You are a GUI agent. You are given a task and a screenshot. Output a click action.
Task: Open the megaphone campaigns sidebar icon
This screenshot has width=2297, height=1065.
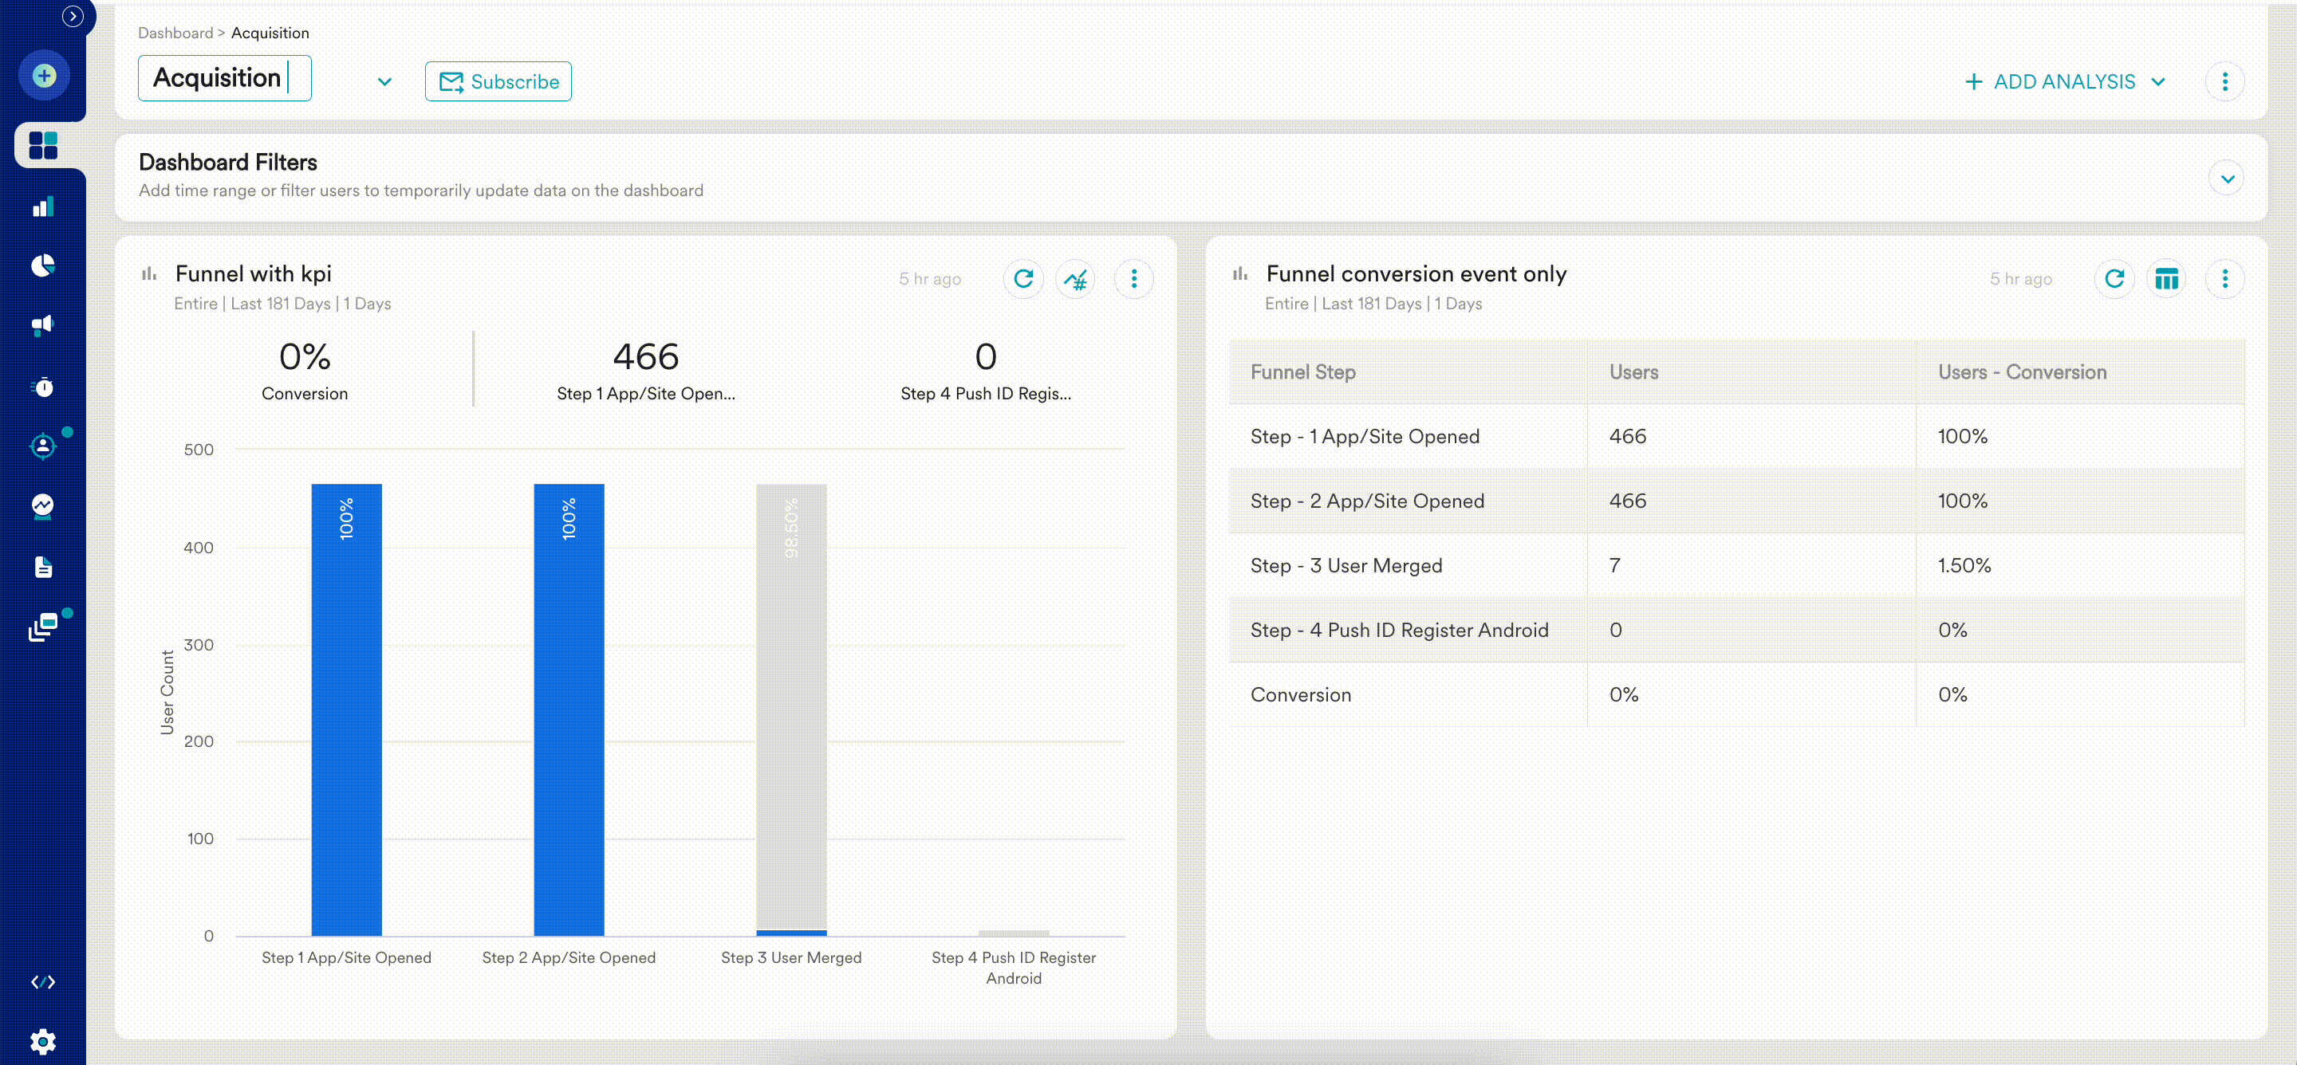[x=43, y=325]
